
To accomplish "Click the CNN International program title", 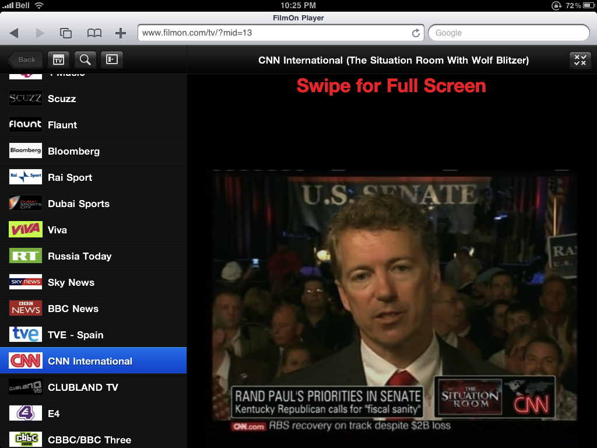I will click(394, 60).
